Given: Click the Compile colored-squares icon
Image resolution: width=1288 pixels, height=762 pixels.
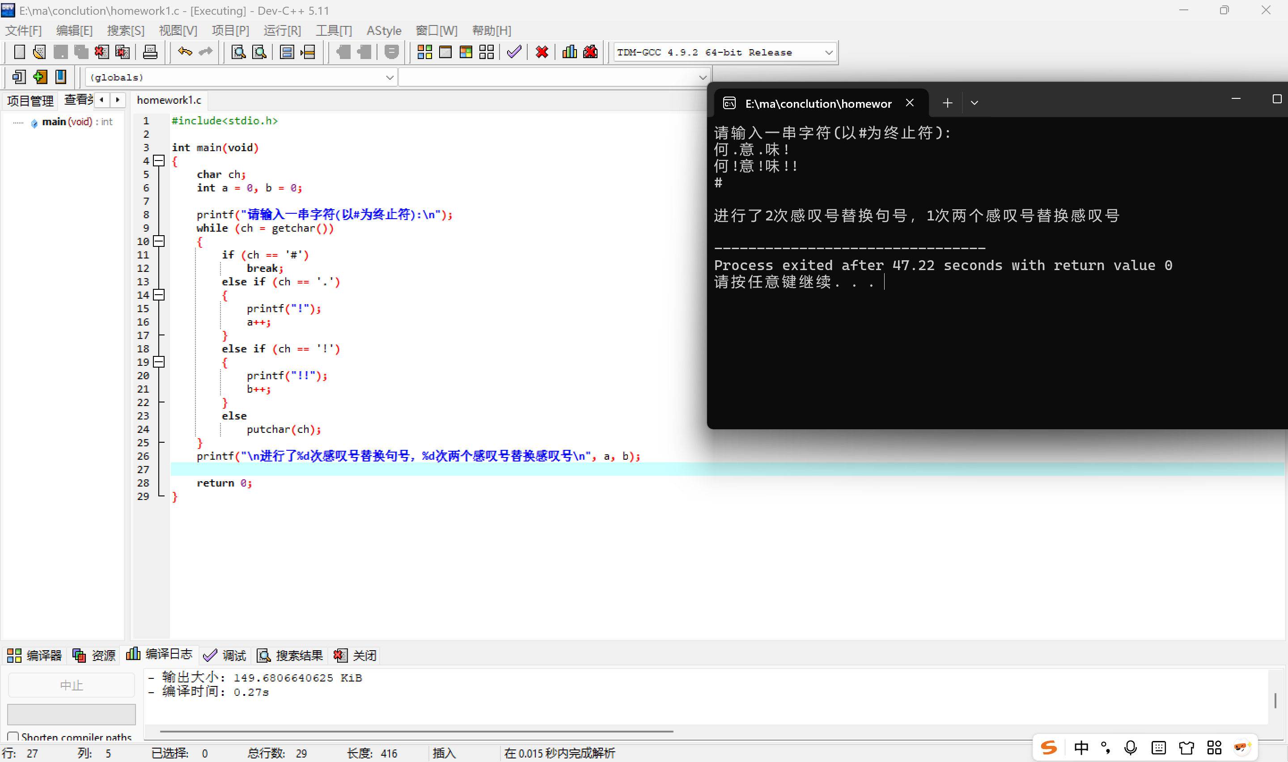Looking at the screenshot, I should (424, 52).
